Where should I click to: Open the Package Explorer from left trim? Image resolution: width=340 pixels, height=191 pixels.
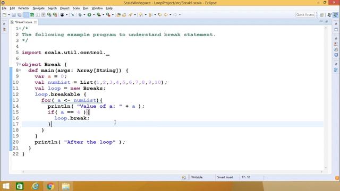pos(4,29)
